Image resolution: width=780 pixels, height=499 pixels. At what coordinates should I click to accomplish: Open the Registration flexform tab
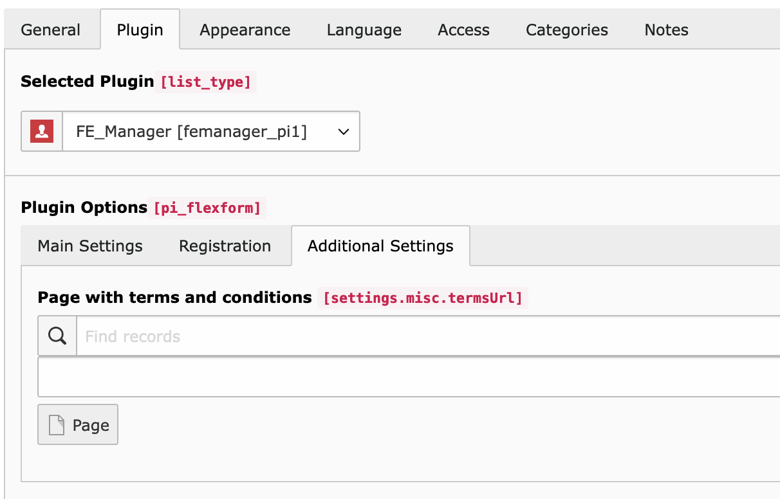click(x=225, y=246)
